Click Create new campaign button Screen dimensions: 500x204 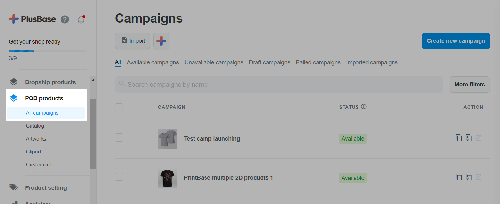point(456,41)
